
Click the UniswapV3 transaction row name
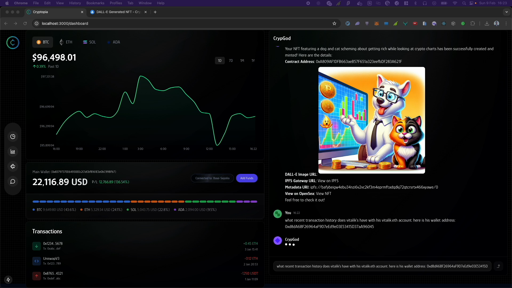pyautogui.click(x=51, y=259)
